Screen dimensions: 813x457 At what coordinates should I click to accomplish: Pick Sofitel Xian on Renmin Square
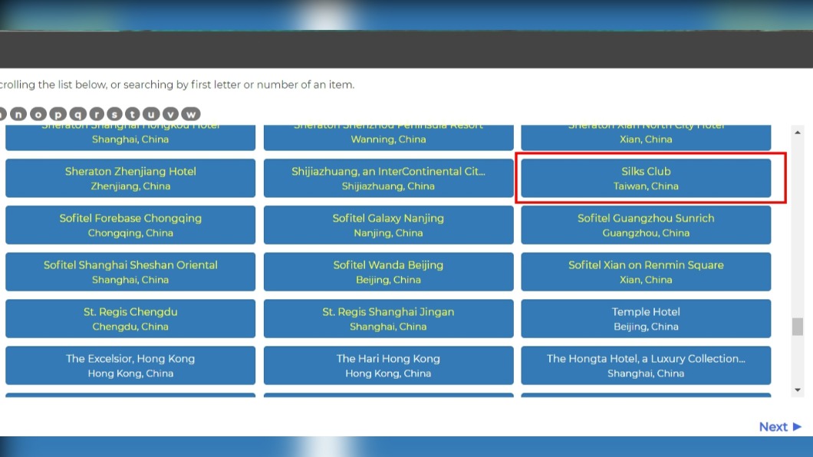tap(646, 272)
